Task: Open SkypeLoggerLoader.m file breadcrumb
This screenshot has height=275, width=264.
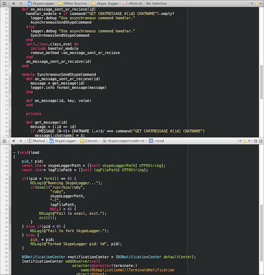Action: [x=124, y=141]
